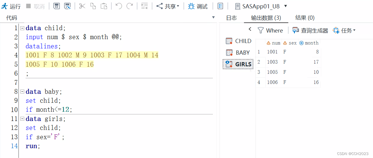Click the Save As icon

pyautogui.click(x=68, y=6)
